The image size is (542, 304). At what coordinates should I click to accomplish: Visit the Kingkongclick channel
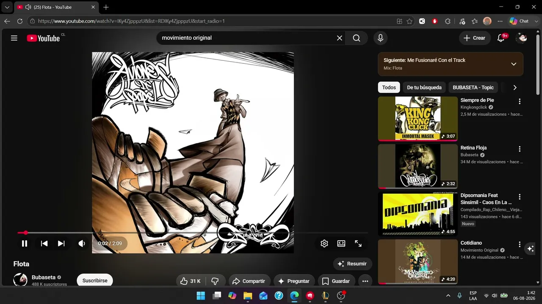[474, 107]
